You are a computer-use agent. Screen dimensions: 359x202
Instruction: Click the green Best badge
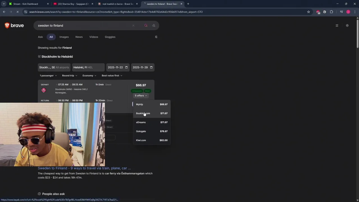coord(147,91)
